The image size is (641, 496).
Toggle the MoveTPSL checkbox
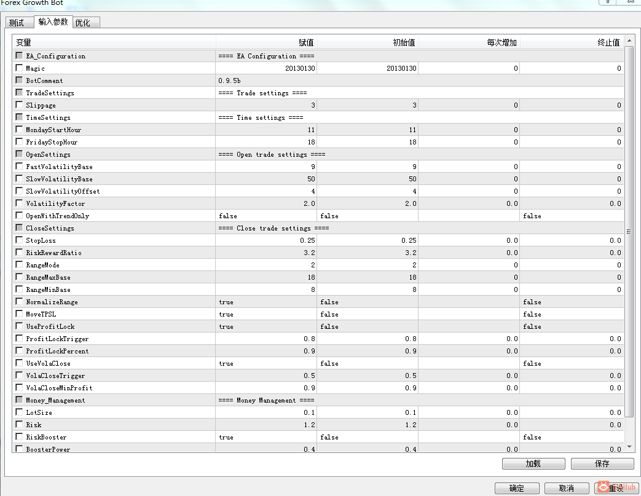point(19,313)
